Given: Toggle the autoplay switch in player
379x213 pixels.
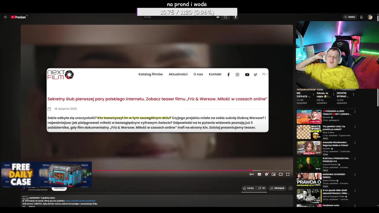Looking at the screenshot, I should [252, 174].
